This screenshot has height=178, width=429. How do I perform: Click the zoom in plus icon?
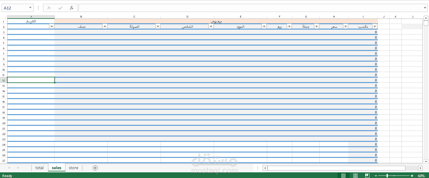pyautogui.click(x=412, y=175)
